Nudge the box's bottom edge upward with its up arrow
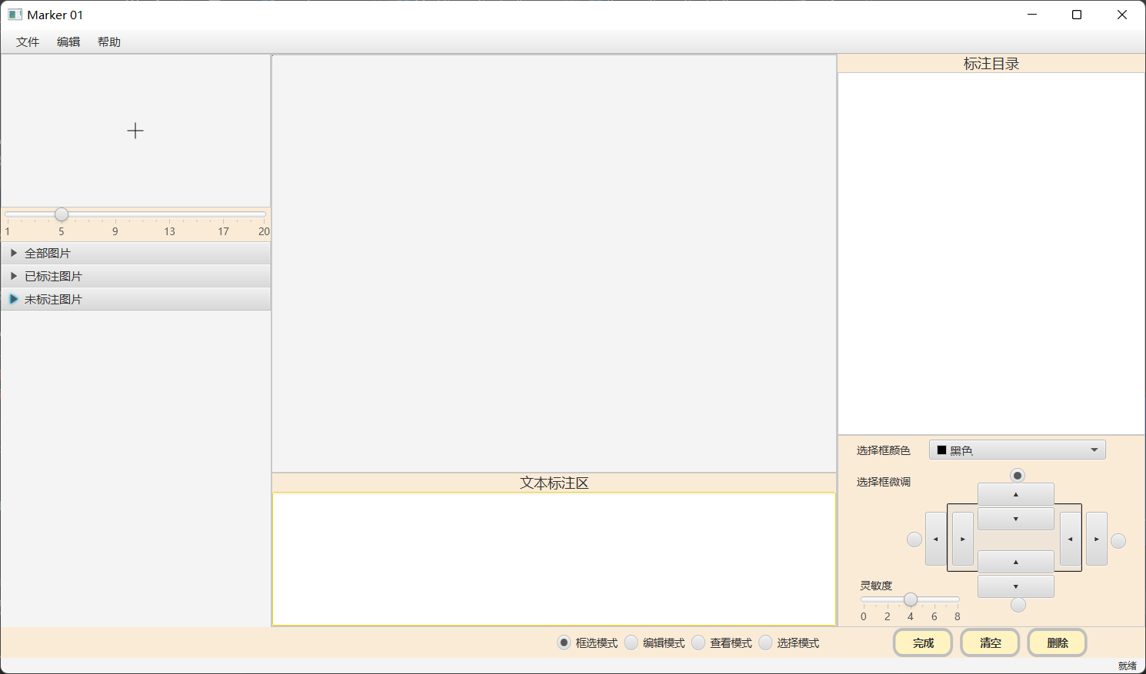 1015,562
